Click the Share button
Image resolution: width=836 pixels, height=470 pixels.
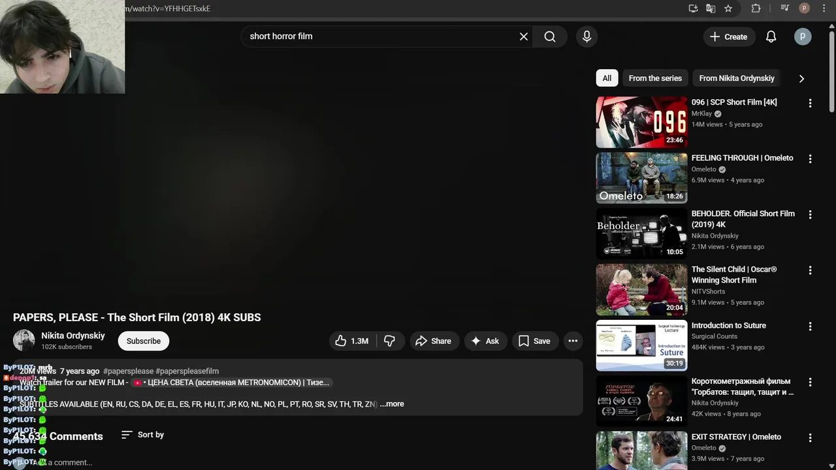coord(434,341)
